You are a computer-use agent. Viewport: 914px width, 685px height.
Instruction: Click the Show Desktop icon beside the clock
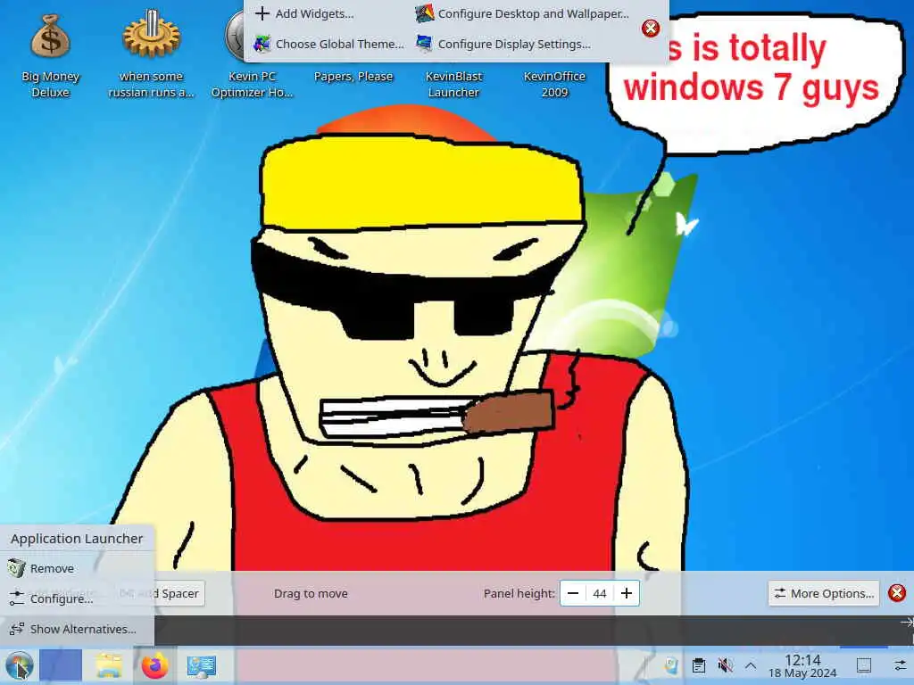[864, 665]
